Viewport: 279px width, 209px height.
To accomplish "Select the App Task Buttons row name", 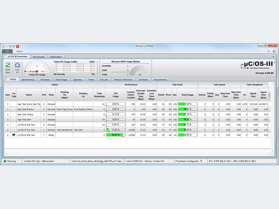I will click(26, 109).
